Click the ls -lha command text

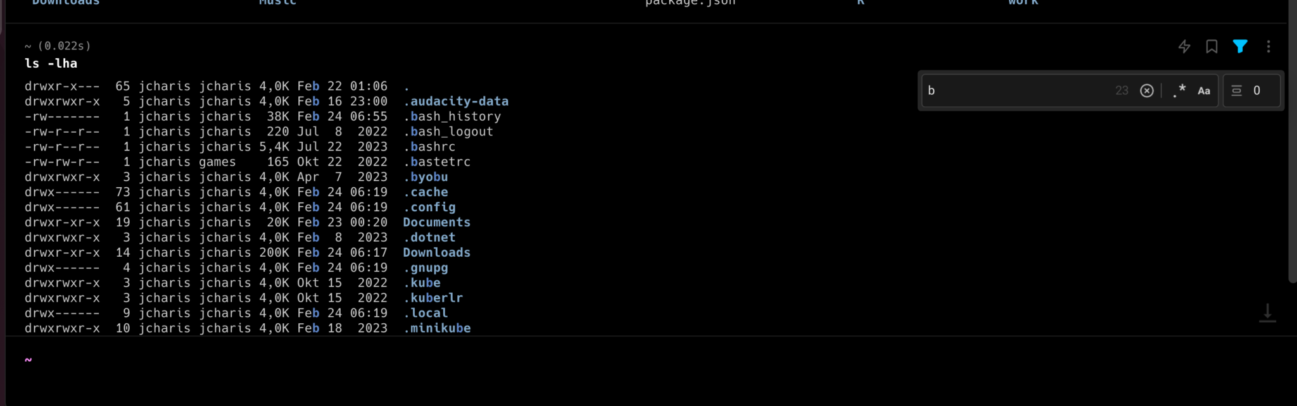(x=51, y=63)
